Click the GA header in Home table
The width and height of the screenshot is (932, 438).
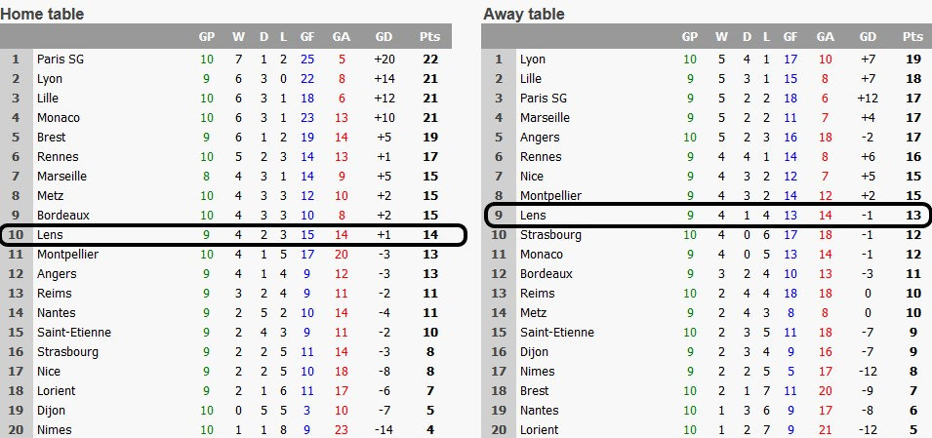pyautogui.click(x=342, y=37)
